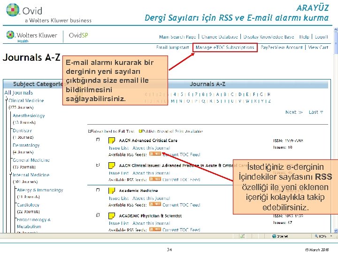The height and width of the screenshot is (254, 338).
Task: Click the Internet zone globe in status bar
Action: [x=274, y=236]
